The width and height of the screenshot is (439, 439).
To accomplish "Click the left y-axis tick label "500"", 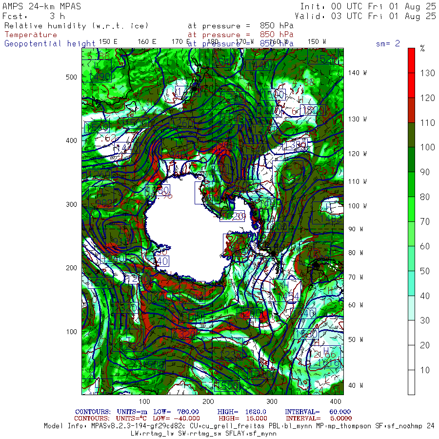I will pos(71,77).
